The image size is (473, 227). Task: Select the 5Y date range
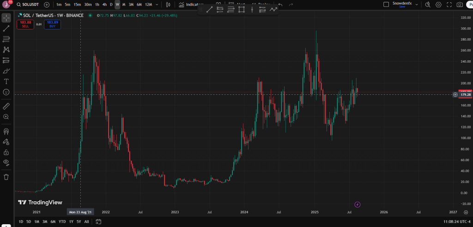click(79, 221)
